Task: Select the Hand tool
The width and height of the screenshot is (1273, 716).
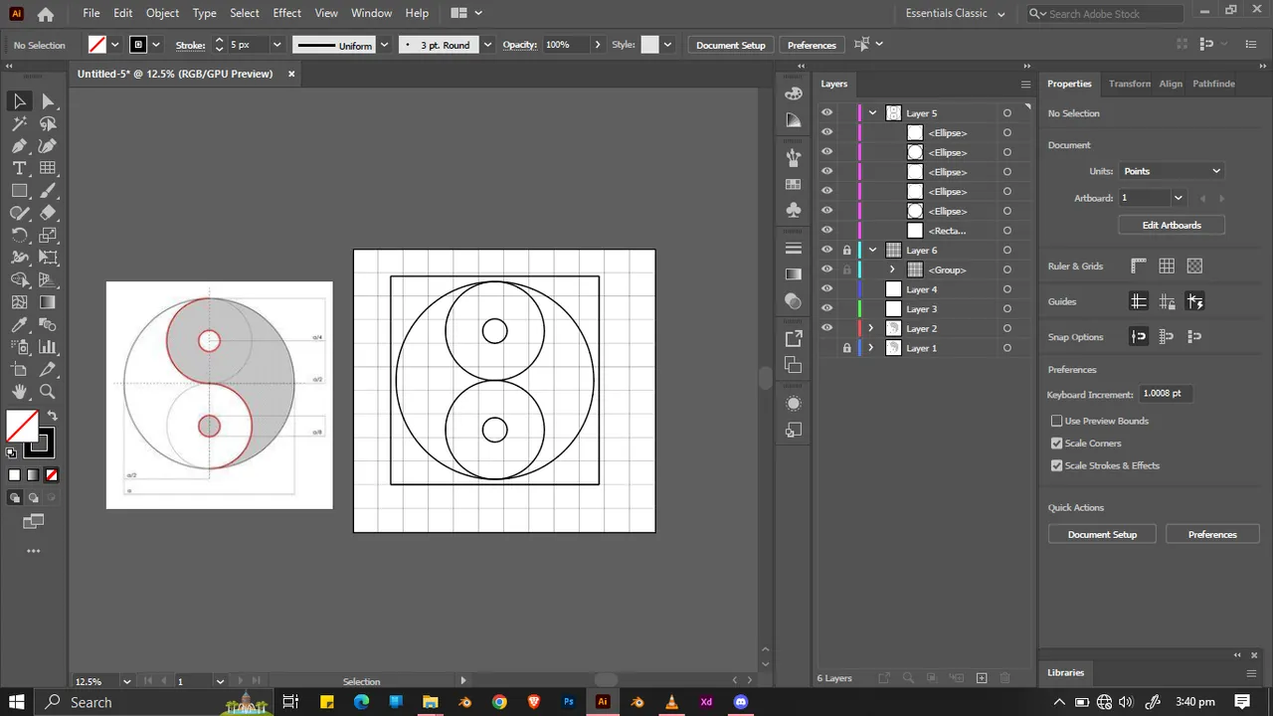Action: (19, 392)
